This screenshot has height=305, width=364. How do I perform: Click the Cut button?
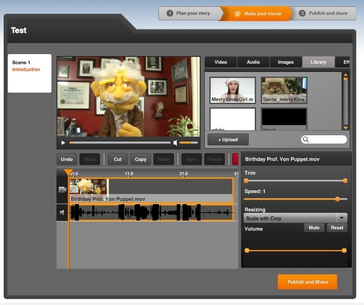pos(118,159)
